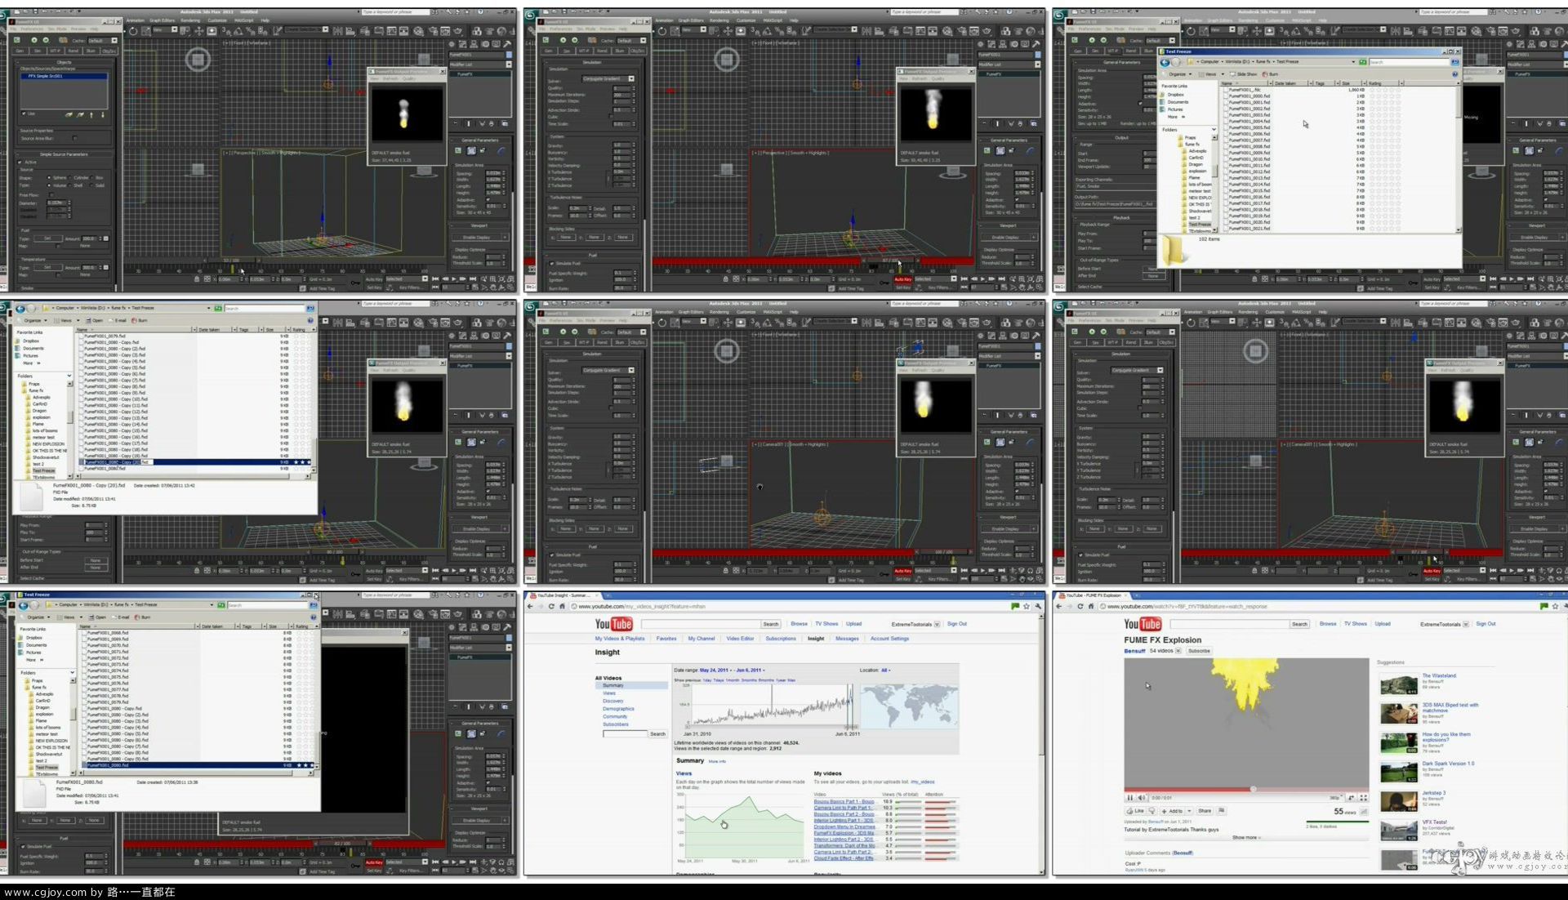Bookmark the YouTube Insight page with the star

pos(1027,606)
